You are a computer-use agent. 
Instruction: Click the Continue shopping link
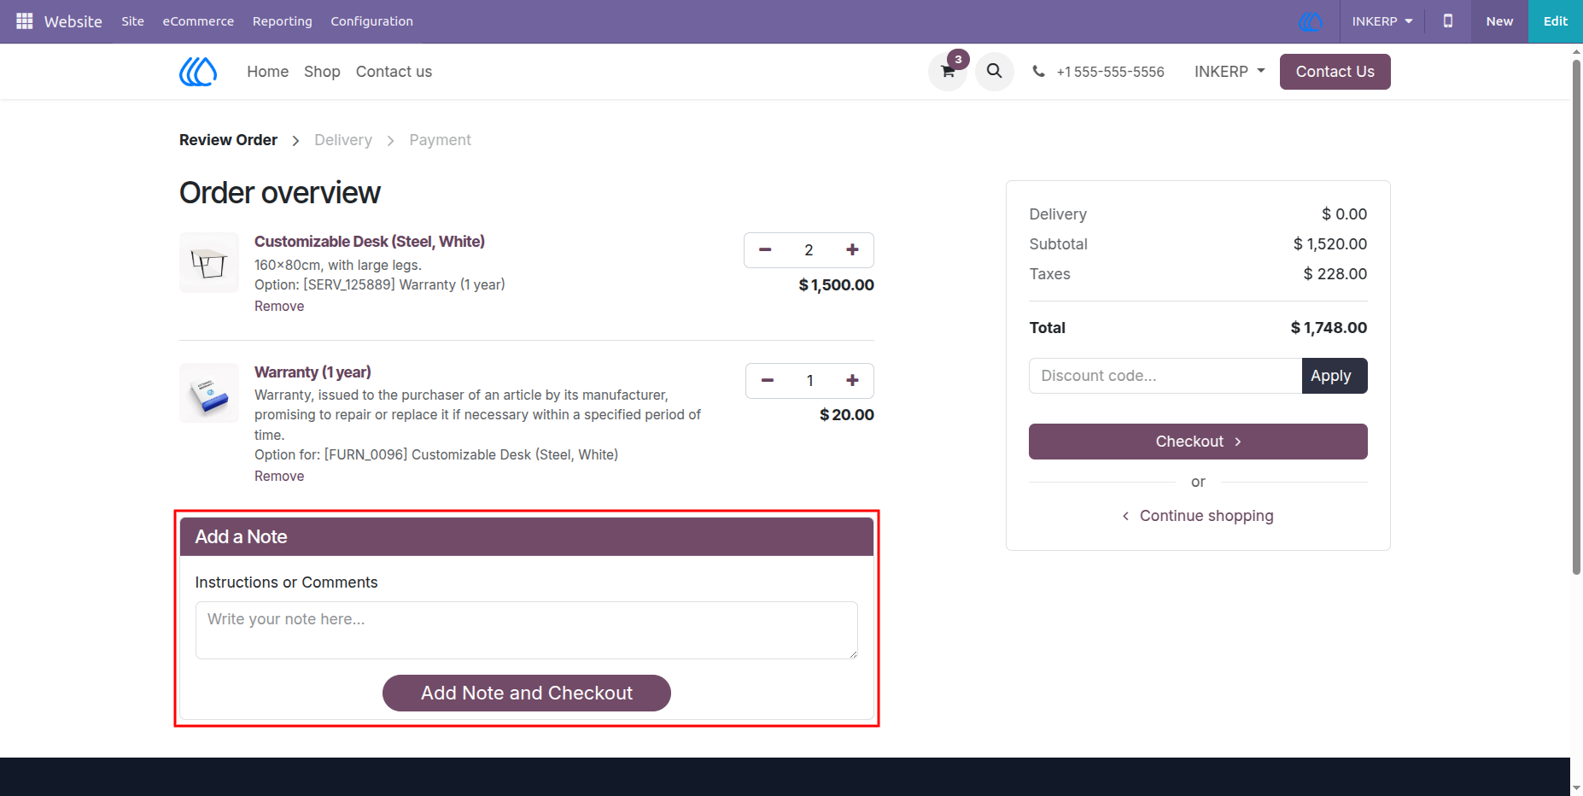[1198, 516]
